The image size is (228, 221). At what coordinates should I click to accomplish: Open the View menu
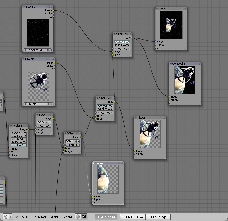[x=26, y=217]
